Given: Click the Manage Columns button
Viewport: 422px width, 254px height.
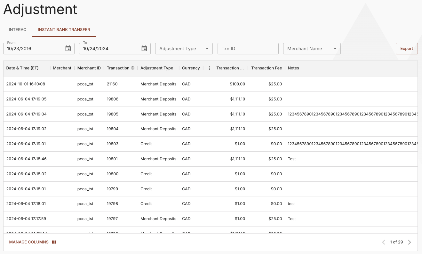Looking at the screenshot, I should 29,242.
